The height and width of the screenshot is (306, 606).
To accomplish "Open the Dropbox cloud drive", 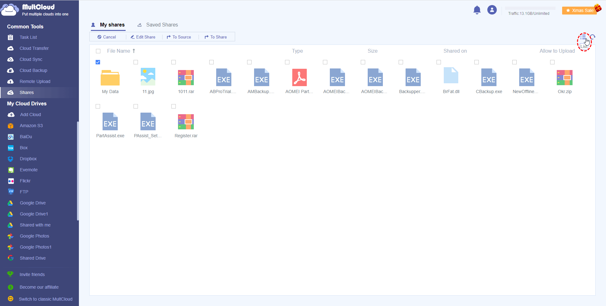I will (28, 159).
